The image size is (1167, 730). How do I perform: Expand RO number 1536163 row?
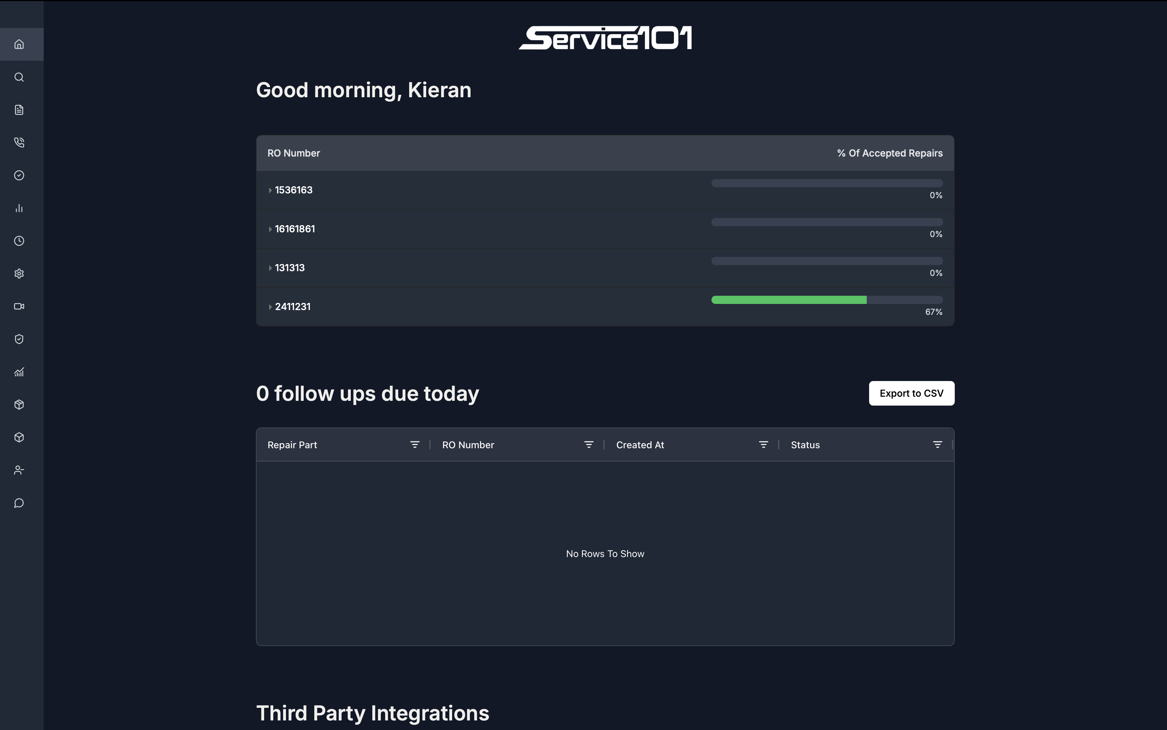coord(270,190)
